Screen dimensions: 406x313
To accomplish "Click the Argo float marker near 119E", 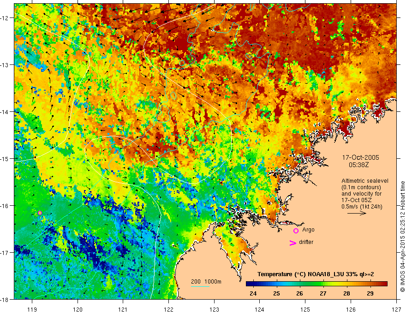I will [x=40, y=213].
